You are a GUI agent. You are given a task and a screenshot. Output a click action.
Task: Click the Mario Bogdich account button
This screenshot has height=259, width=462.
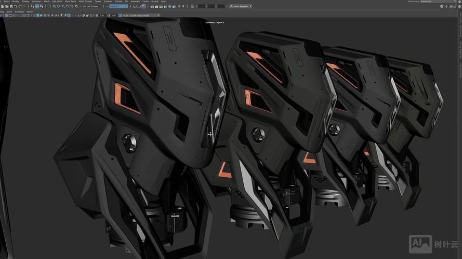240,6
